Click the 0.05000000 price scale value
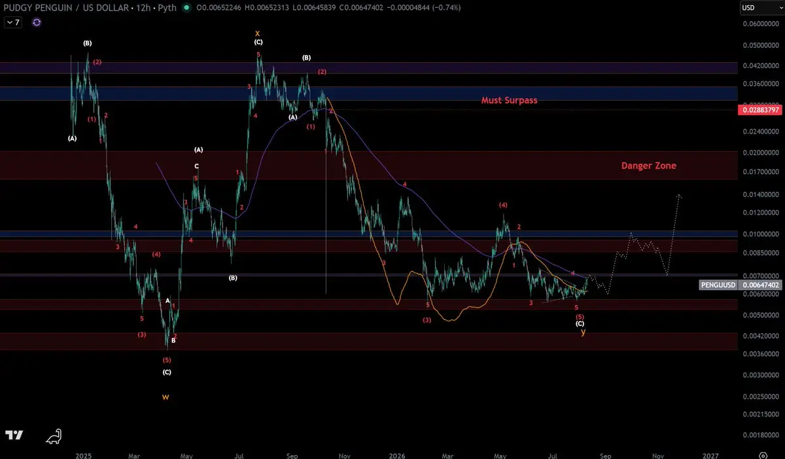 click(x=761, y=45)
